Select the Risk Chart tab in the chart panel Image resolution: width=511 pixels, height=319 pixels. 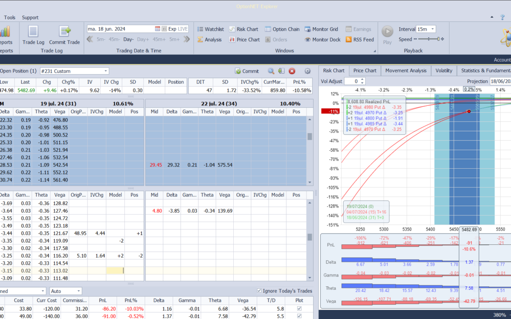[334, 70]
